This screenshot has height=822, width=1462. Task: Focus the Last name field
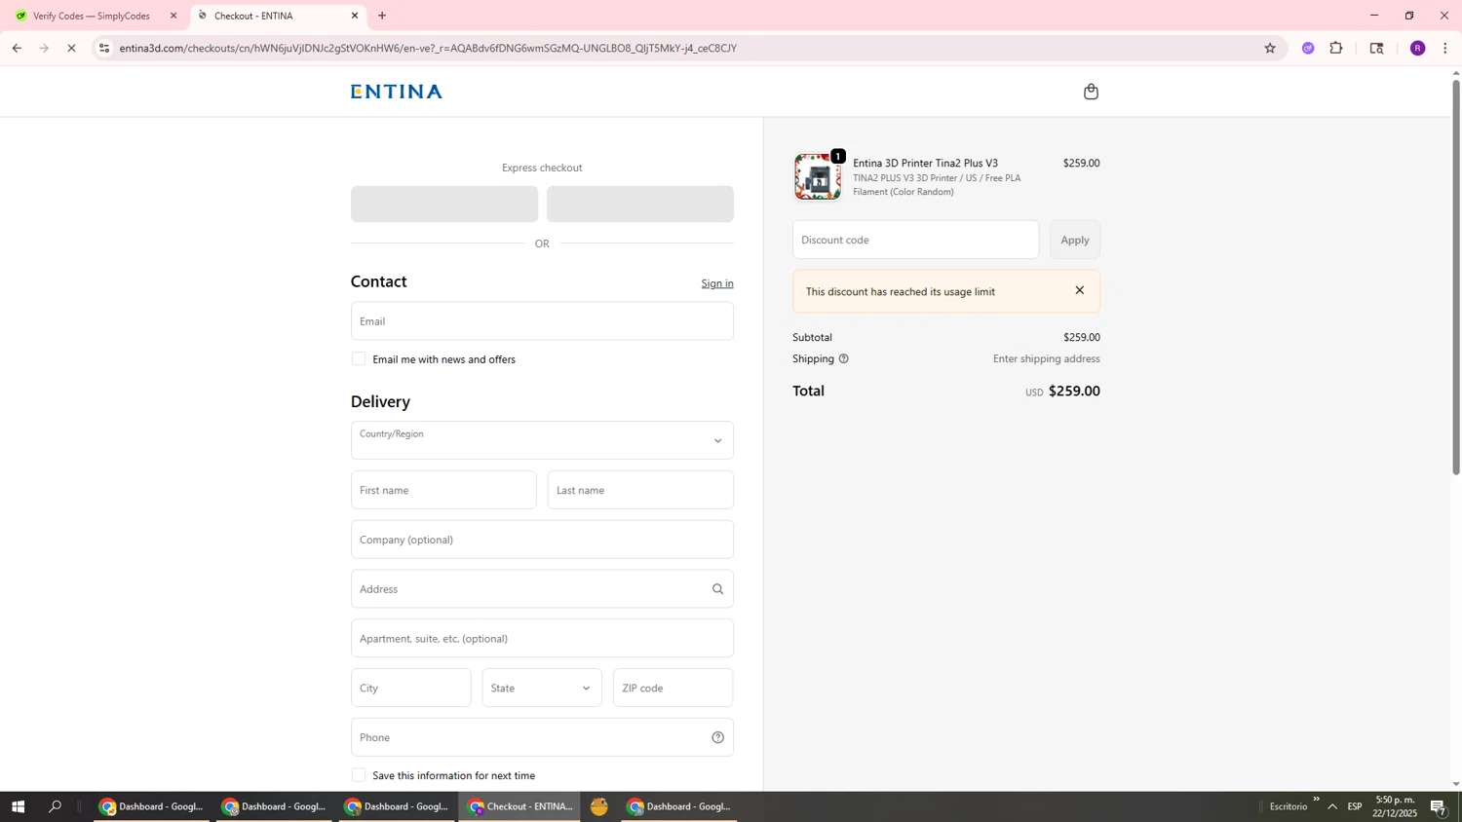pyautogui.click(x=640, y=490)
